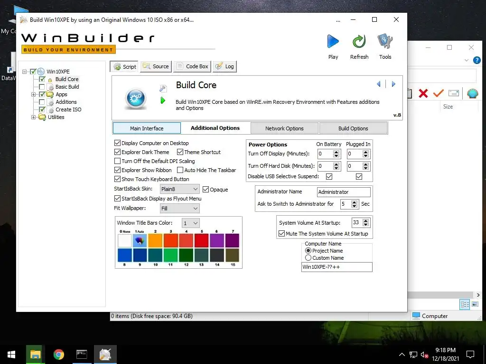Screen dimensions: 486x364
Task: Click the WinBuilder taskbar icon
Action: 105,355
